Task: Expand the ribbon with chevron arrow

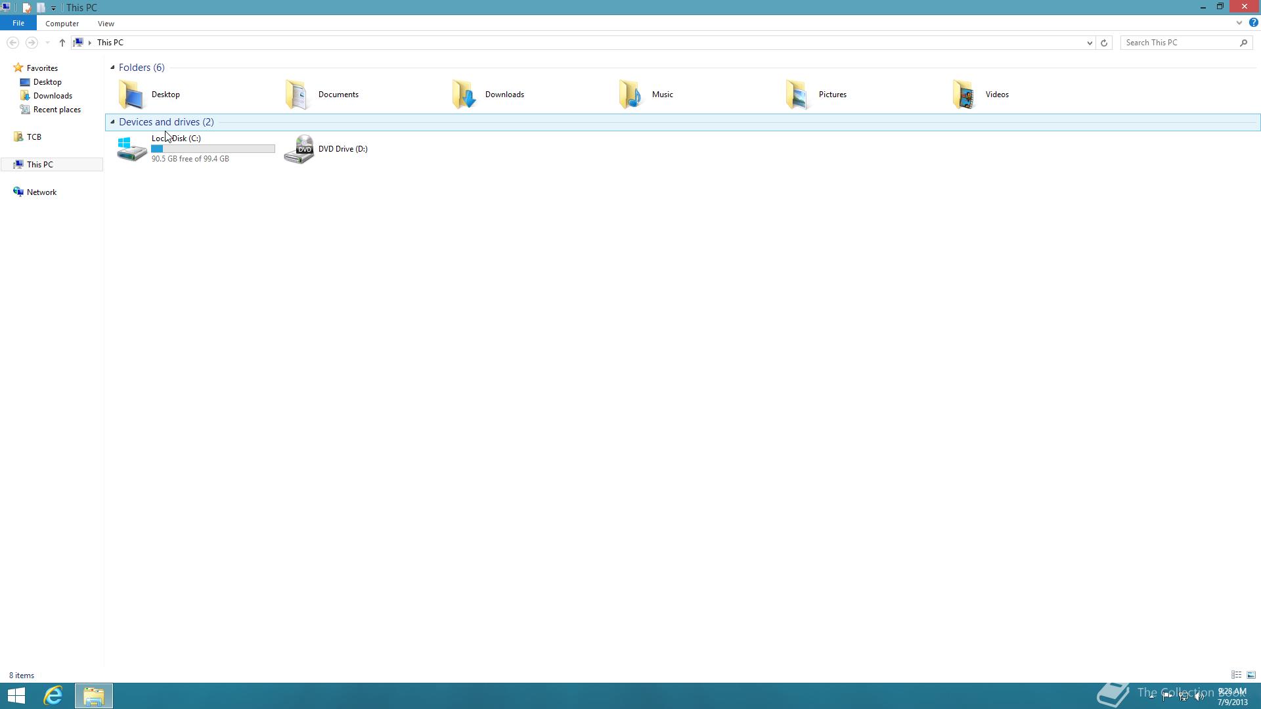Action: click(1239, 23)
